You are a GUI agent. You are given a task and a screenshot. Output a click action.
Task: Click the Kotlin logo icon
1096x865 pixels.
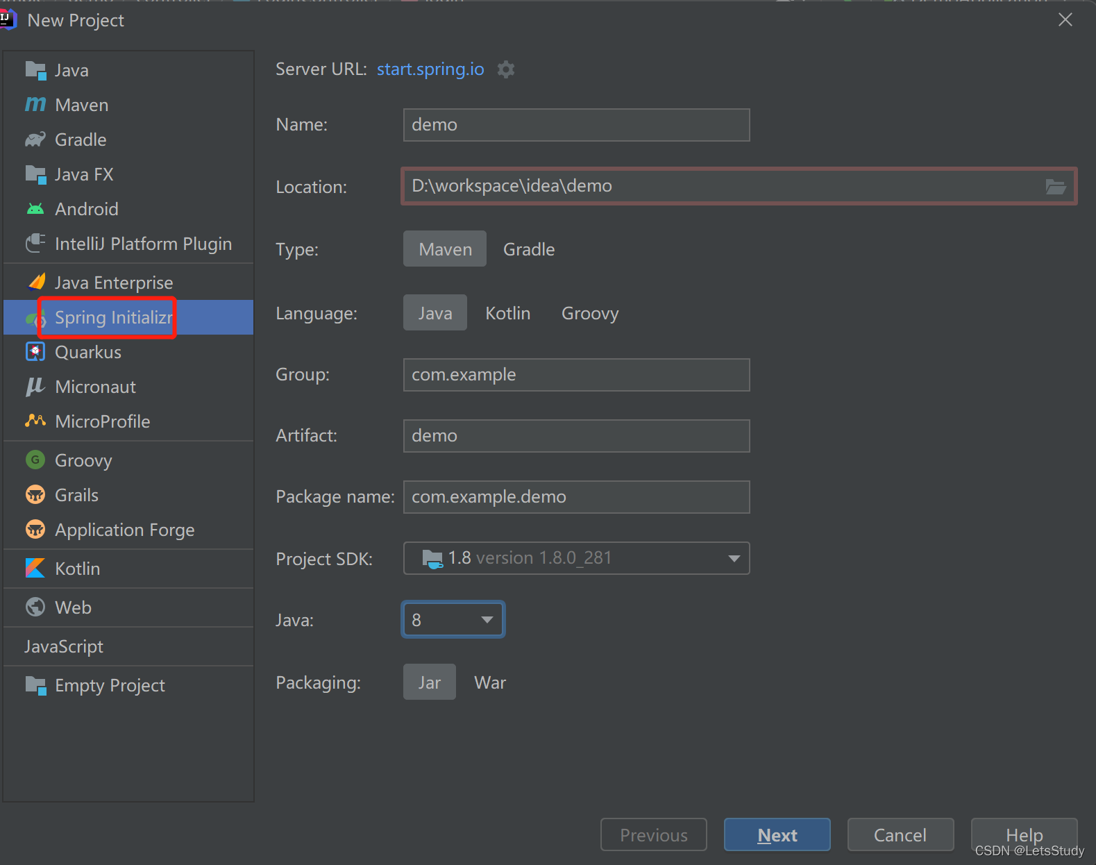[35, 568]
